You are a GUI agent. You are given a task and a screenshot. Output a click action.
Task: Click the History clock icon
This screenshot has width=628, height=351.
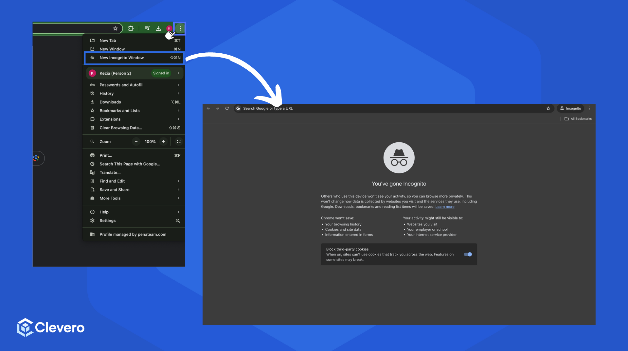click(x=92, y=94)
